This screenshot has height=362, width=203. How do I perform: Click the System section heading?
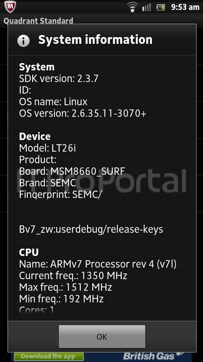(36, 67)
